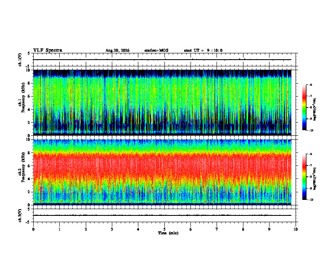Screen dimensions: 333x257
Task: Click the "VLF Spectra" title text
Action: pyautogui.click(x=48, y=50)
